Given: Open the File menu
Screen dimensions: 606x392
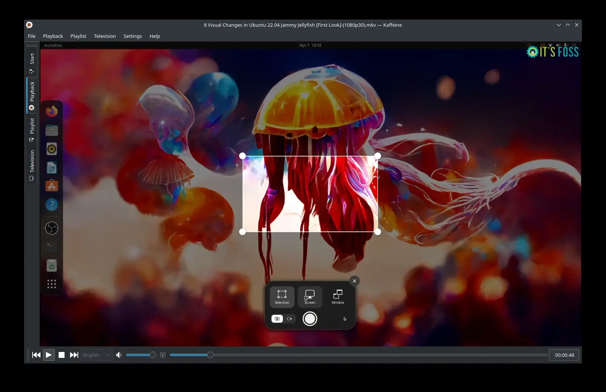Looking at the screenshot, I should (x=32, y=36).
